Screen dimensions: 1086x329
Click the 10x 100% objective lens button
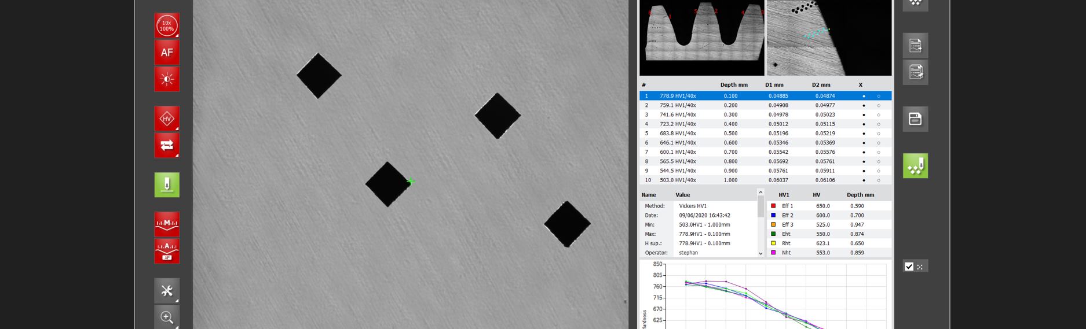(x=167, y=26)
